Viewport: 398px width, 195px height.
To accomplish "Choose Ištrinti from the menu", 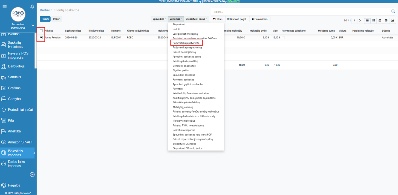I will [x=176, y=29].
